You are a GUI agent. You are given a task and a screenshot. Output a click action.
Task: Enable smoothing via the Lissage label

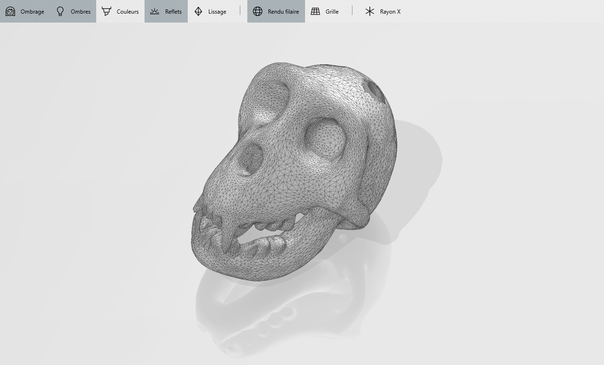click(x=217, y=12)
